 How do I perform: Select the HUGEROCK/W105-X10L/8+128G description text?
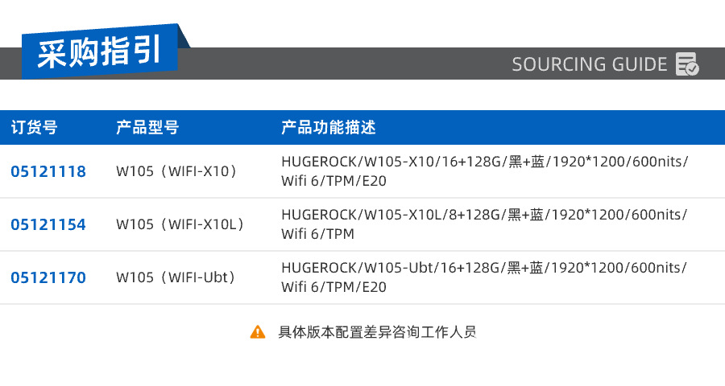(484, 215)
